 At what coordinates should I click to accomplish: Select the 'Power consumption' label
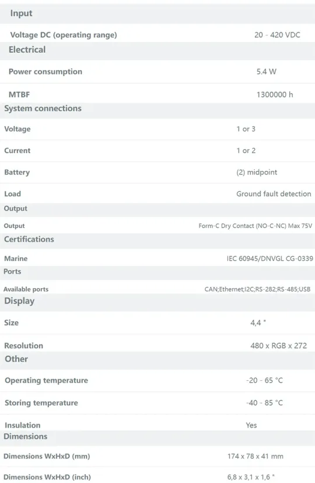pos(45,72)
